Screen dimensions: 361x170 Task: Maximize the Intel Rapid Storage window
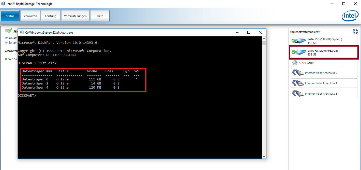344,4
